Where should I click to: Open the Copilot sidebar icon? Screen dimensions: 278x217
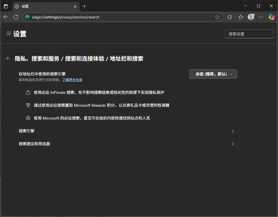pyautogui.click(x=271, y=17)
